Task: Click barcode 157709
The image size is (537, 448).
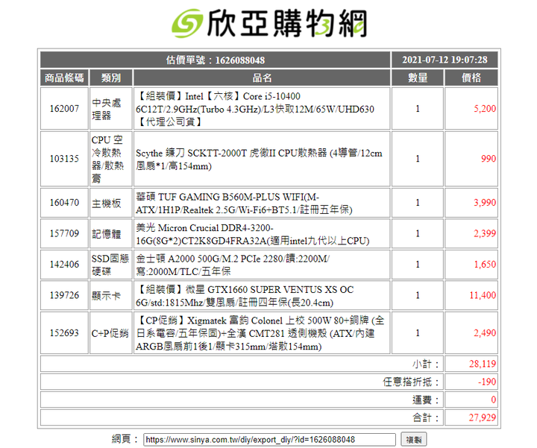Action: (64, 233)
